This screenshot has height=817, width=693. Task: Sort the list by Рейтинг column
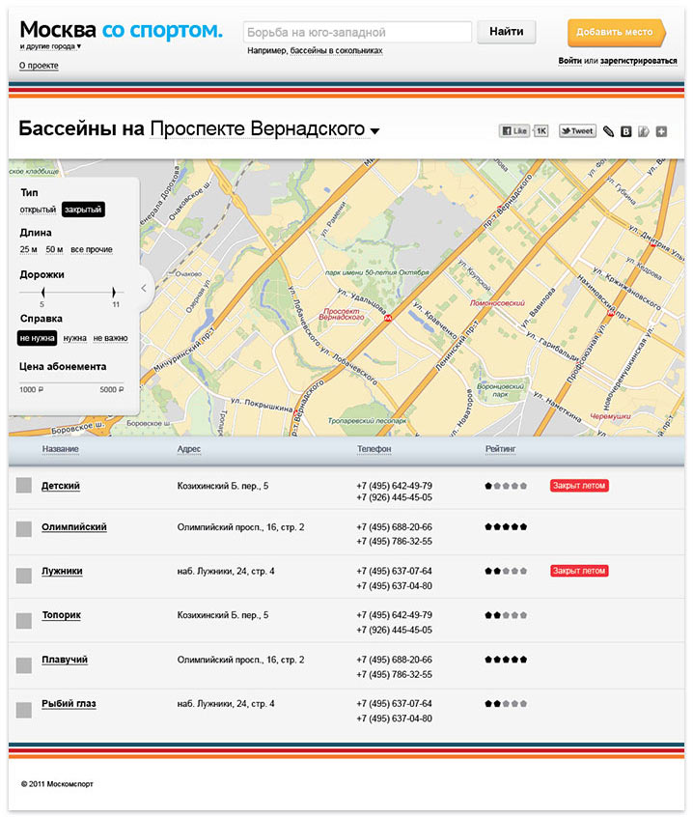pos(500,449)
